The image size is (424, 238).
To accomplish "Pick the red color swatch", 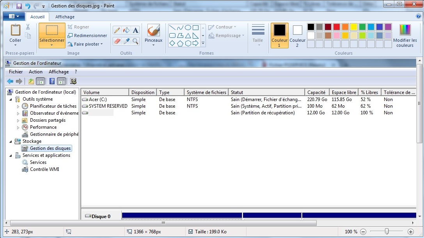I will point(337,27).
